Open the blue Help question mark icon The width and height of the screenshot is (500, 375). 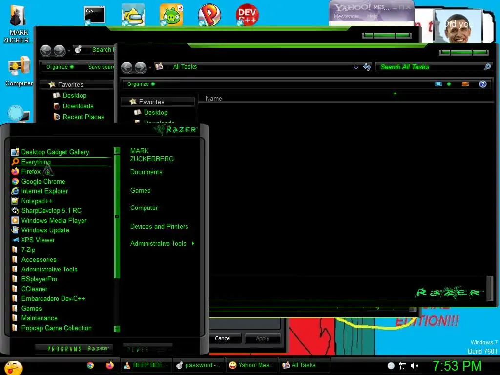point(483,84)
